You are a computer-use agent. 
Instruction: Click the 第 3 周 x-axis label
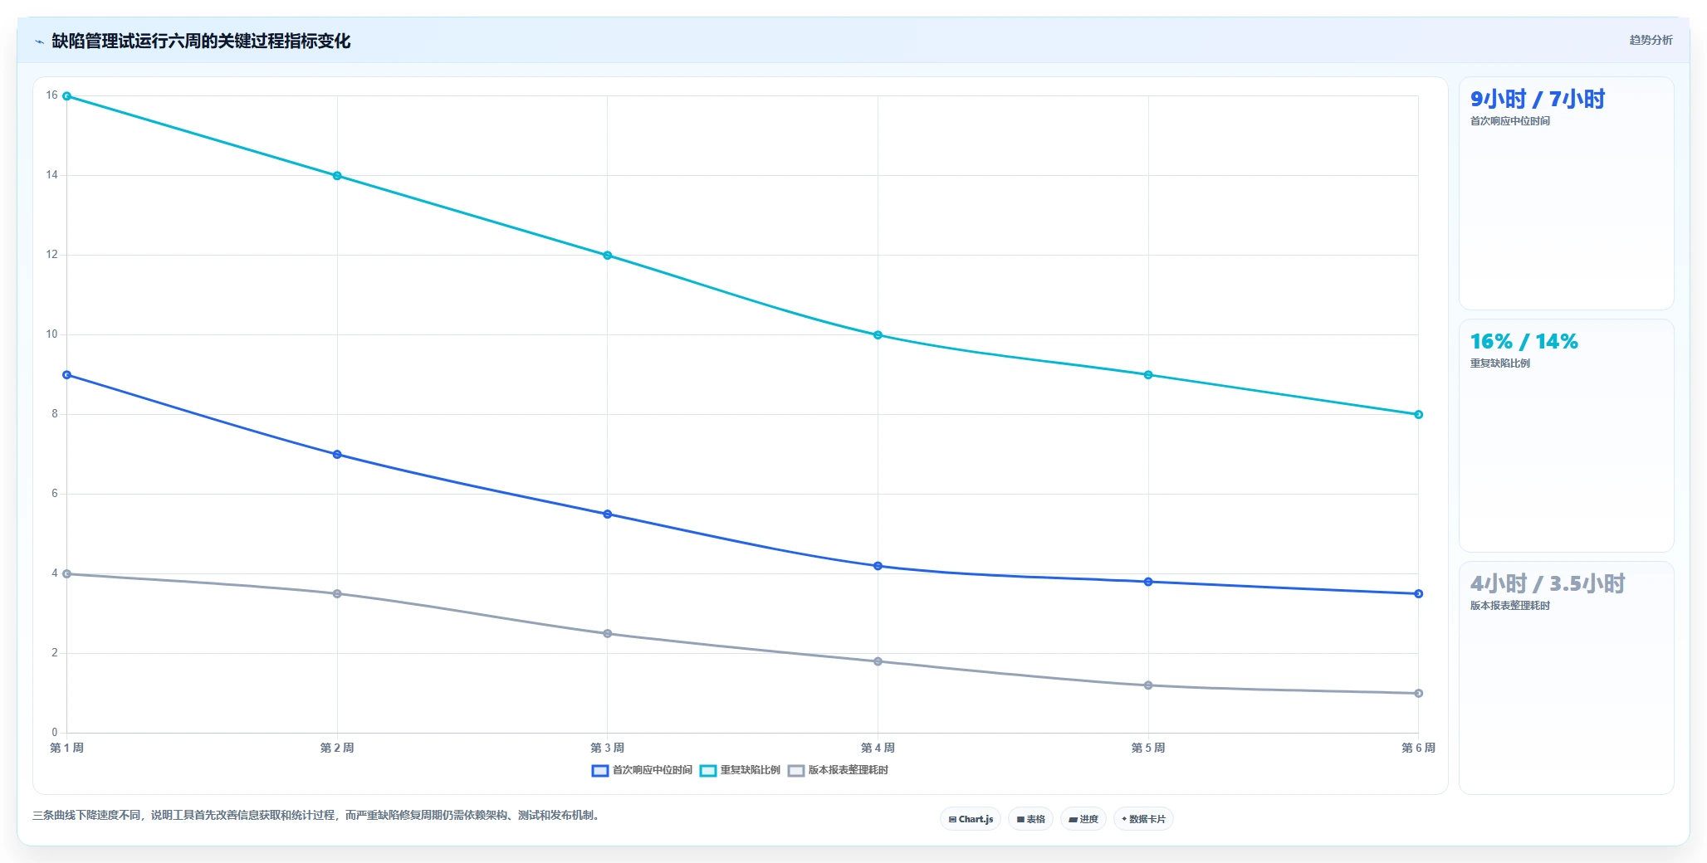608,748
